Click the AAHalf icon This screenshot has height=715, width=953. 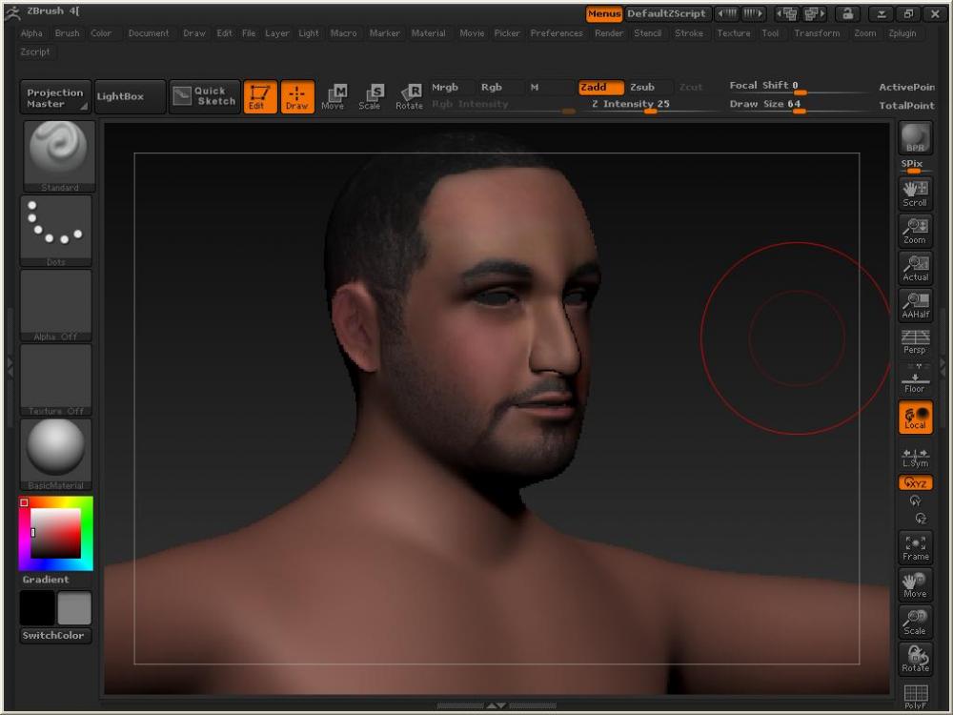(x=915, y=305)
